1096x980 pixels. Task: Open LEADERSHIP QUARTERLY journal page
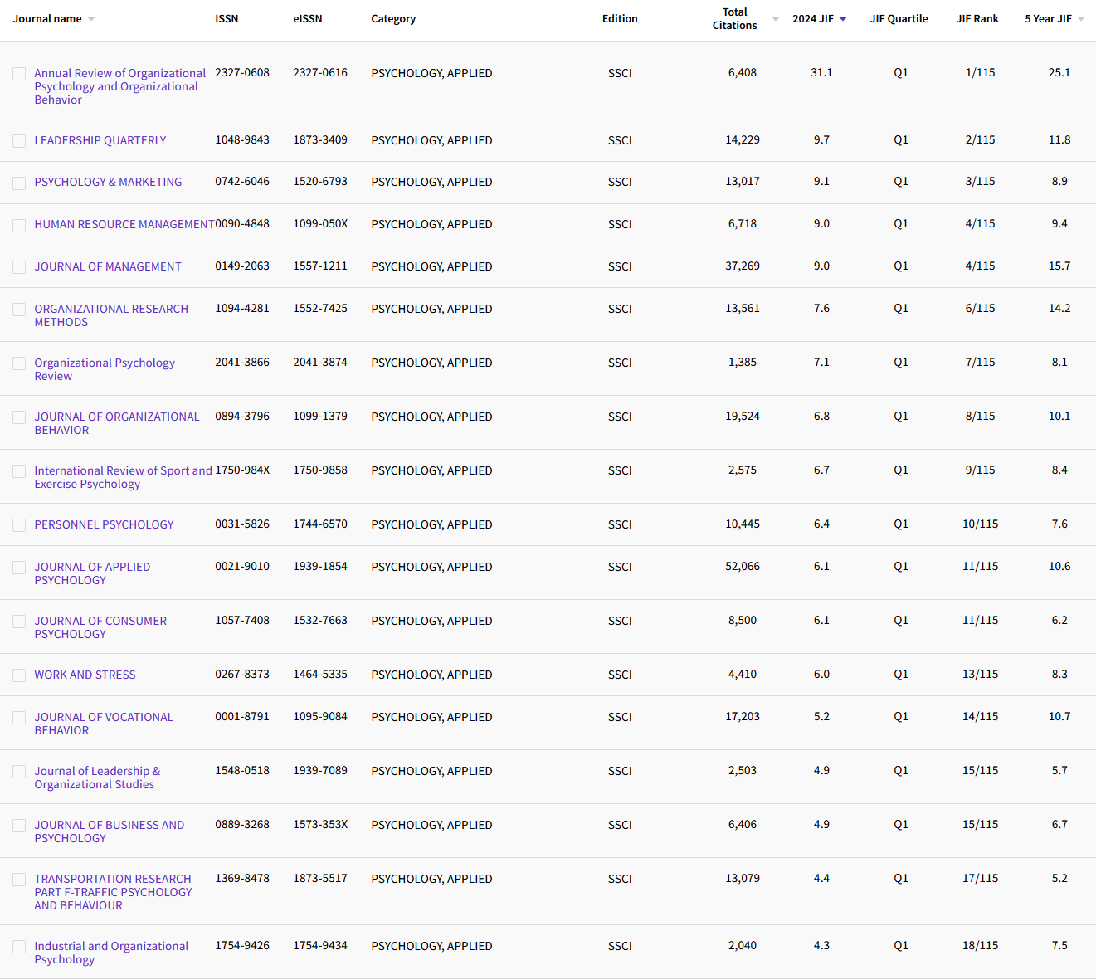pos(100,140)
